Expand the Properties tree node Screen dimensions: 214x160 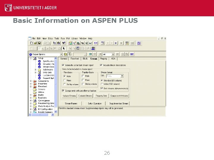pos(31,84)
